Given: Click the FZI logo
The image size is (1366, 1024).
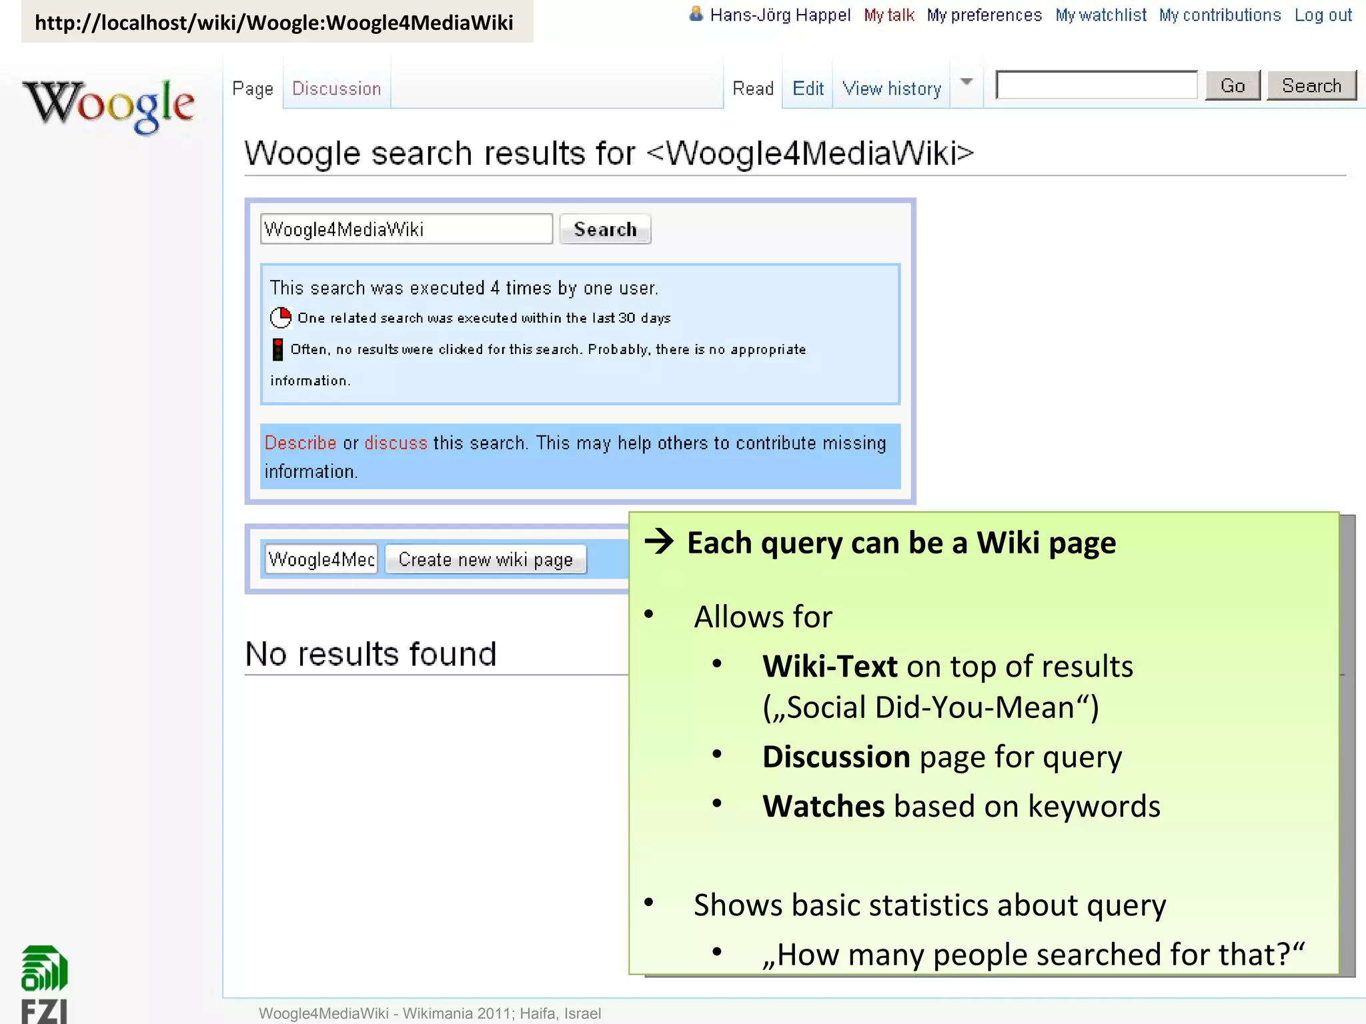Looking at the screenshot, I should tap(45, 984).
